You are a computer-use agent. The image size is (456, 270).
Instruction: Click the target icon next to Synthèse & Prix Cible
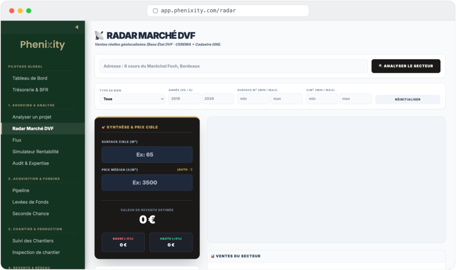point(103,127)
